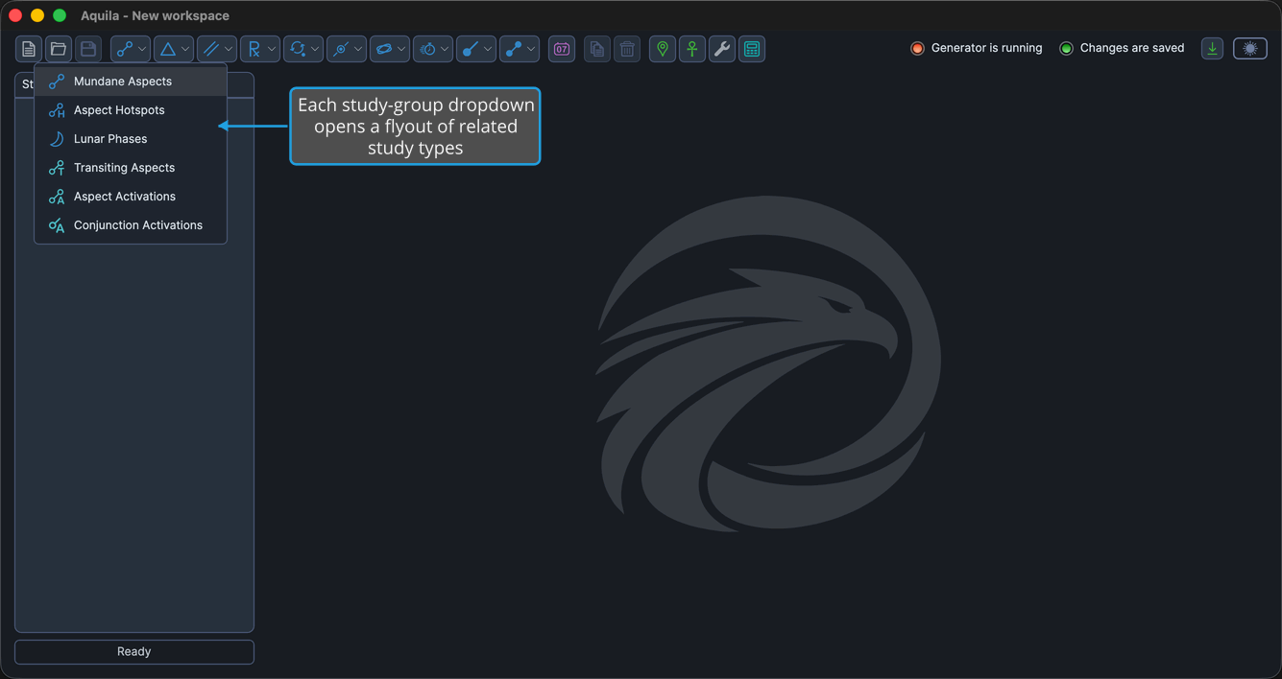This screenshot has height=679, width=1282.
Task: Click the save floppy disk icon
Action: click(x=88, y=49)
